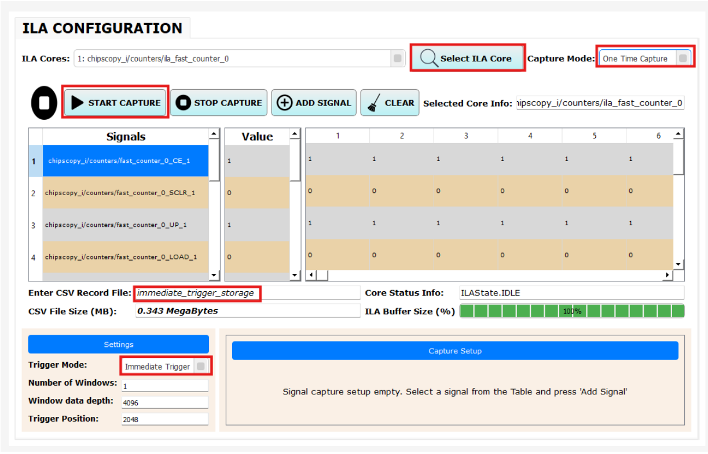The width and height of the screenshot is (708, 454).
Task: Click the CLEAR button text
Action: (x=399, y=103)
